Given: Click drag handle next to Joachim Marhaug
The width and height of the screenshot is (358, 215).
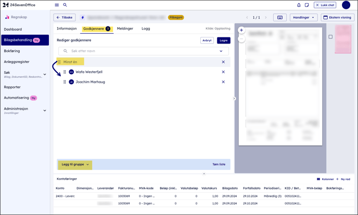Looking at the screenshot, I should 65,82.
